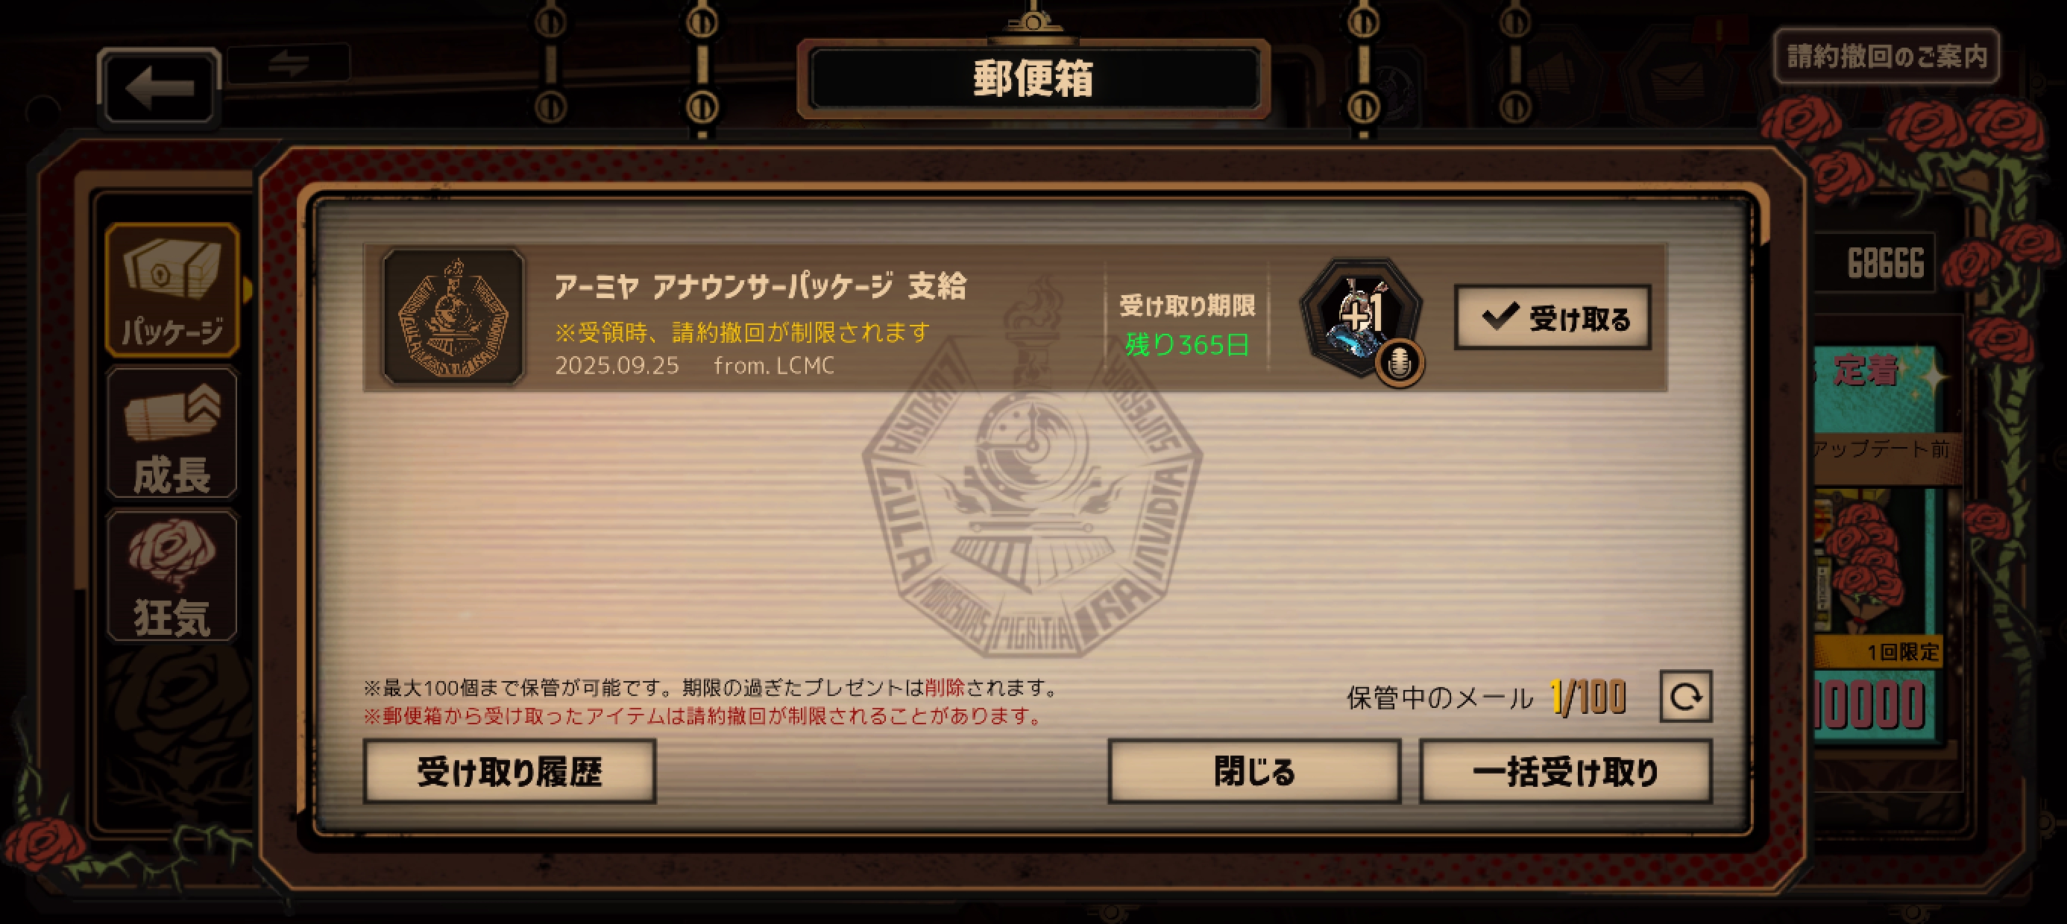
Task: Click the 保管中のメール 1/100 counter
Action: click(1486, 696)
